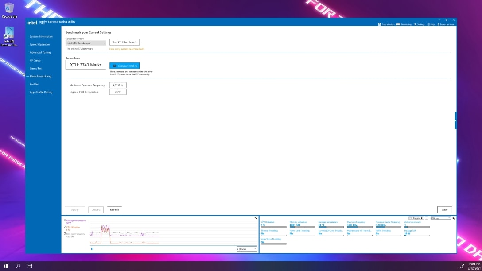Click the Apply button
The height and width of the screenshot is (271, 482).
click(x=75, y=209)
